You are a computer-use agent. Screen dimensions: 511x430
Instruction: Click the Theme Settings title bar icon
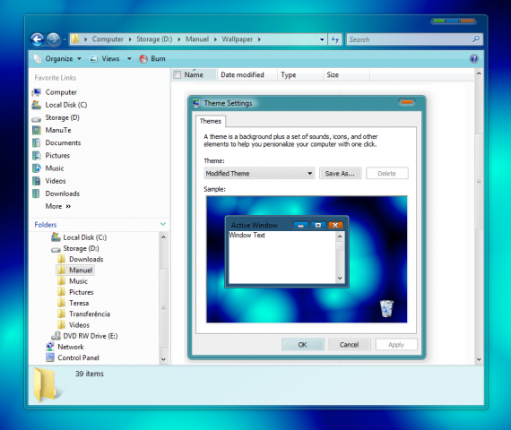pos(196,103)
